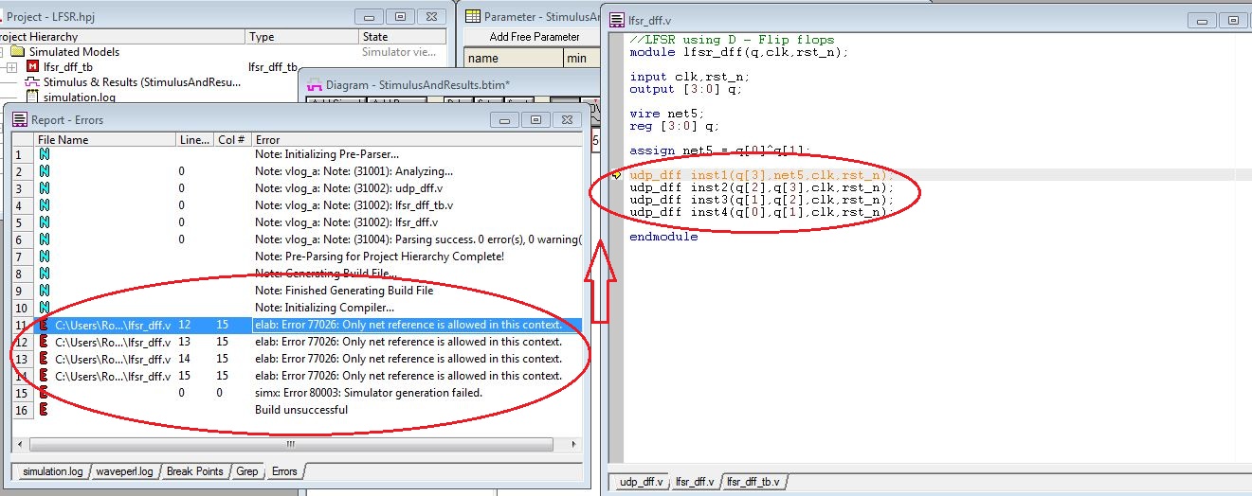Click the note icon in report row 10

44,308
